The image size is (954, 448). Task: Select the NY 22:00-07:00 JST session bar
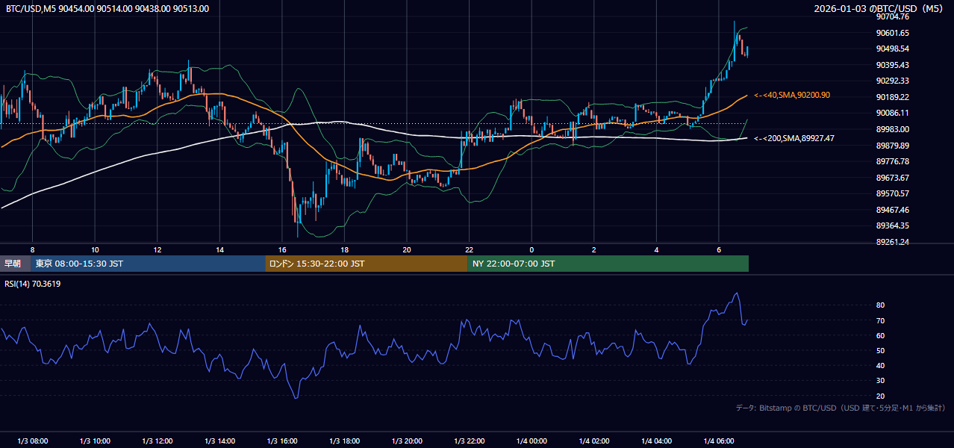pyautogui.click(x=608, y=264)
